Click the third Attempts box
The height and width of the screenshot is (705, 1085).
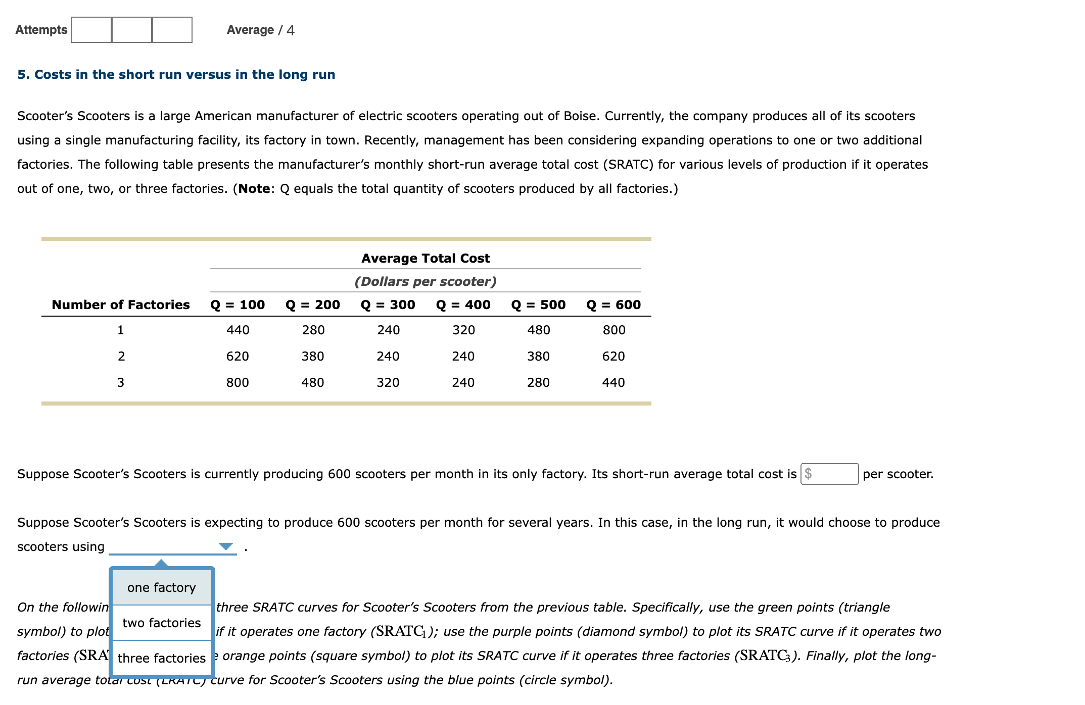click(172, 30)
